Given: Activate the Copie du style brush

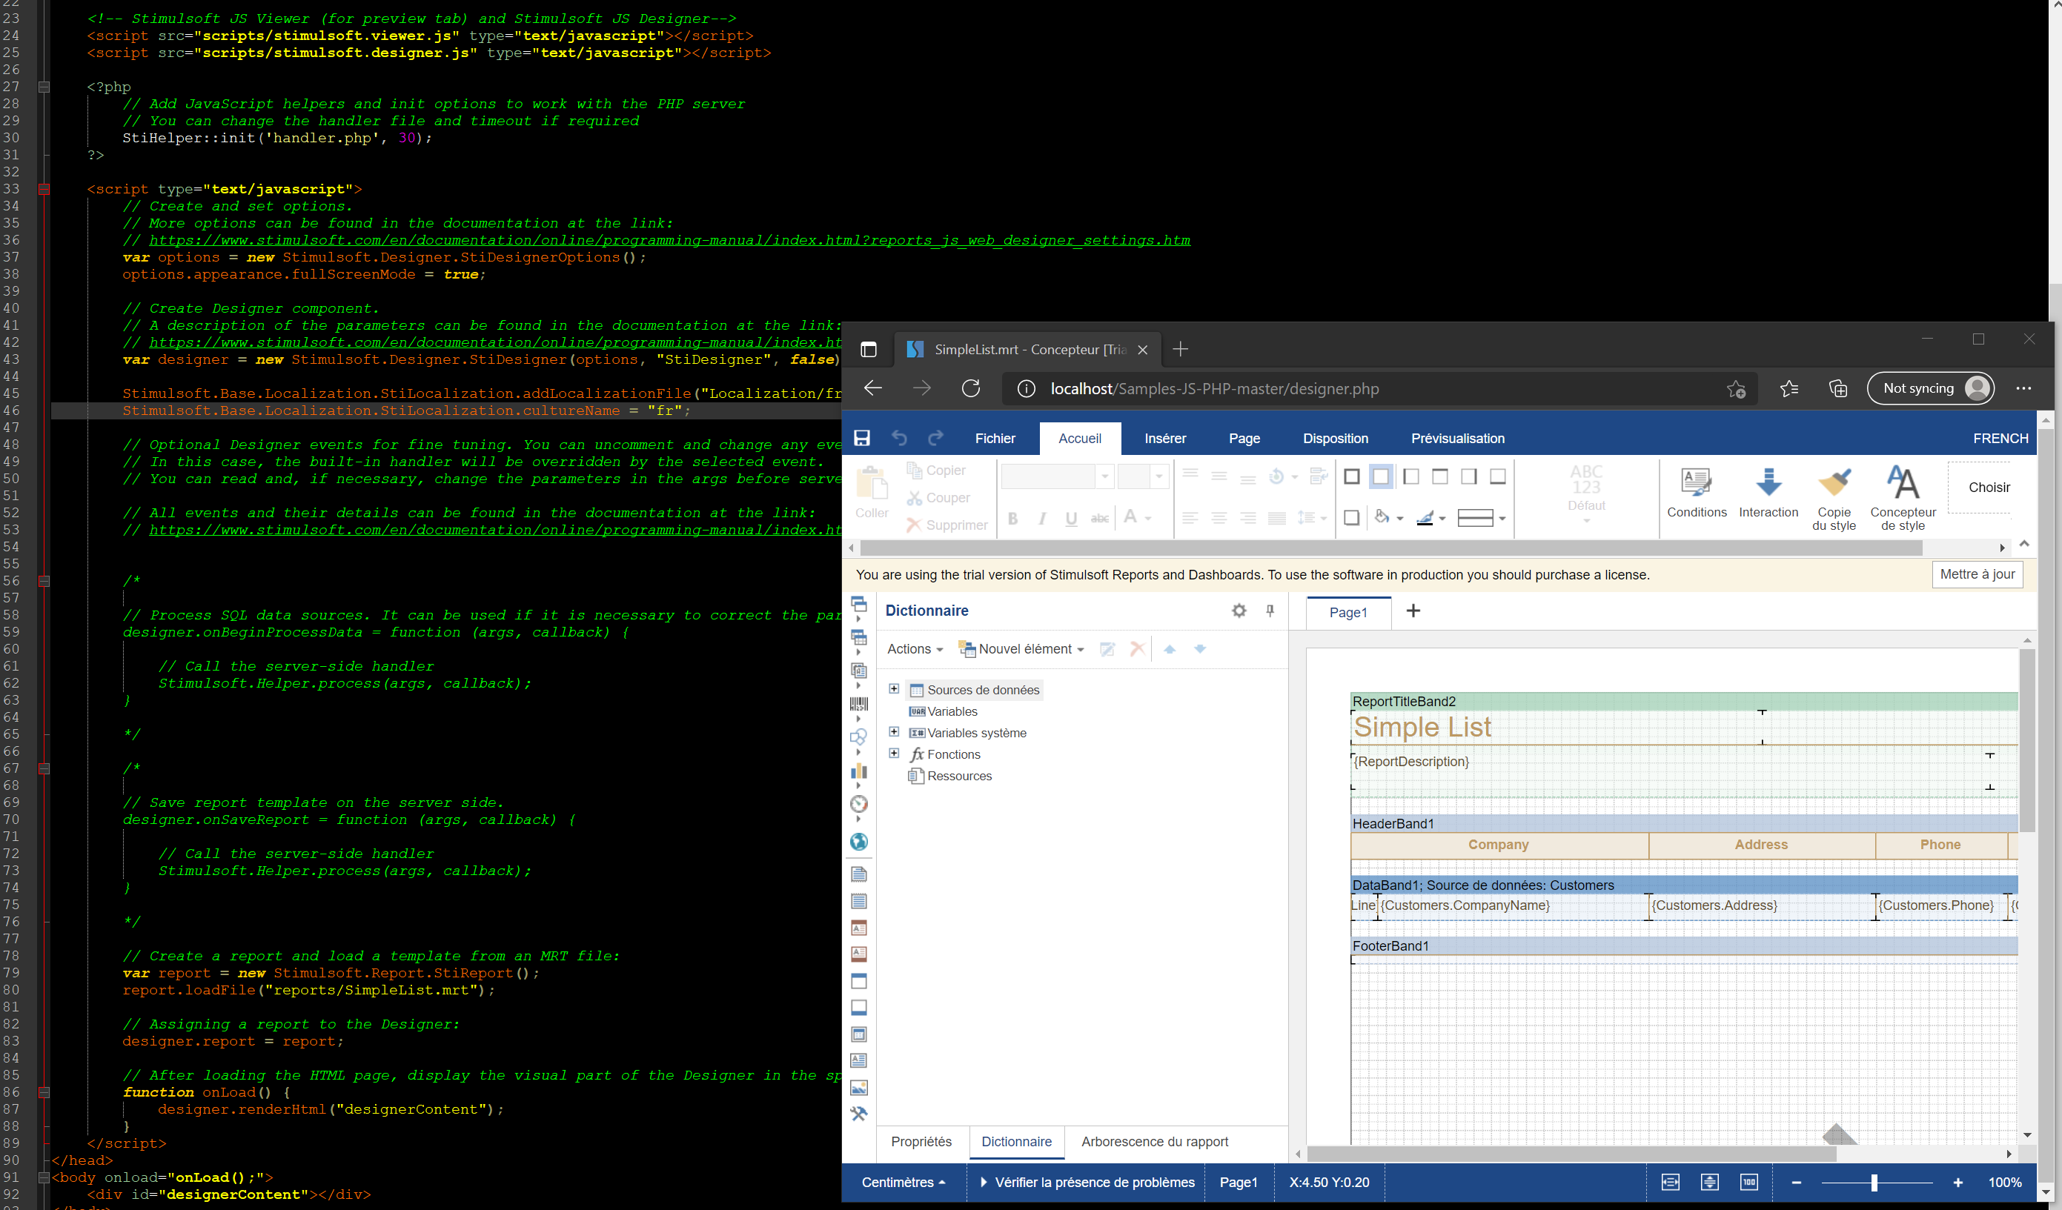Looking at the screenshot, I should pos(1834,499).
